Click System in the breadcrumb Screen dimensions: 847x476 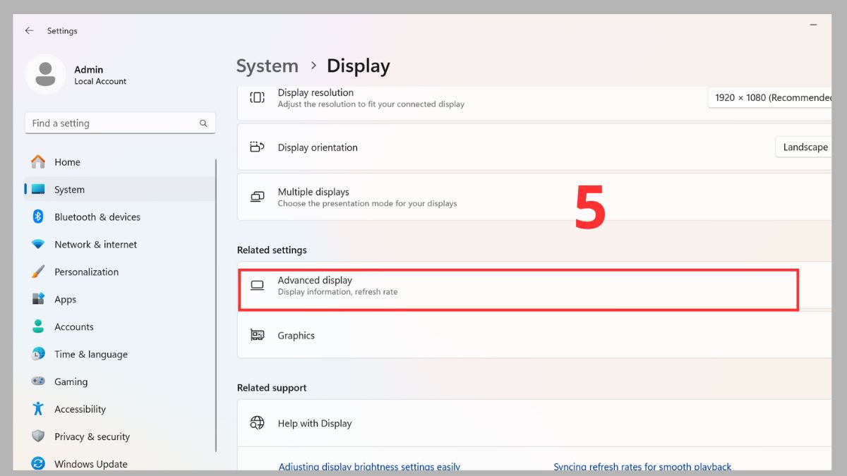coord(267,66)
